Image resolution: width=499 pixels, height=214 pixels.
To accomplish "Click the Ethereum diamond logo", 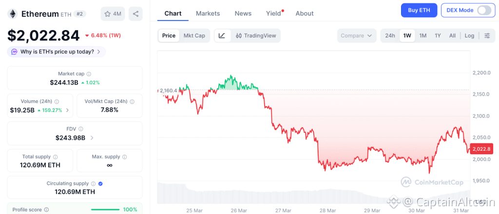I will point(13,14).
